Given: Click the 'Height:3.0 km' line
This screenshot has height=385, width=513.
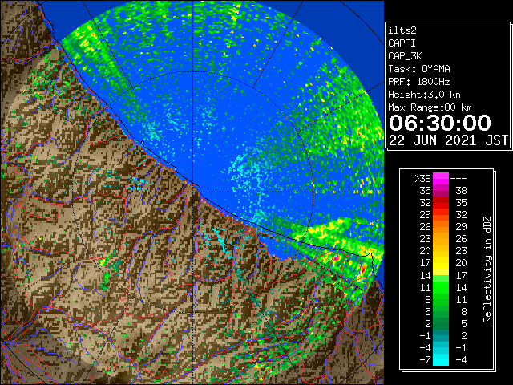Looking at the screenshot, I should point(424,95).
